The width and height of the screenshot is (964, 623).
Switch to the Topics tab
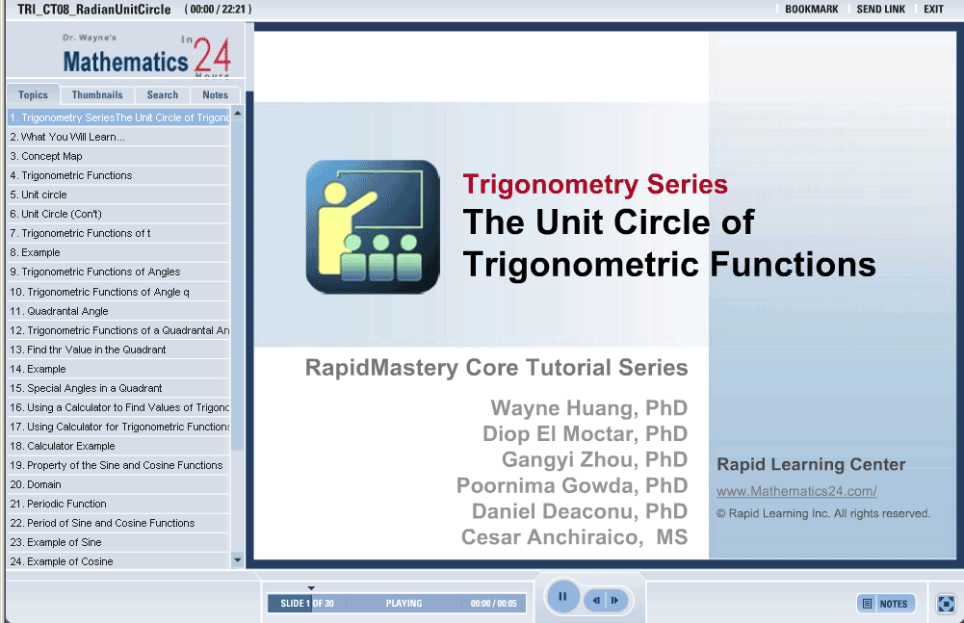(33, 94)
